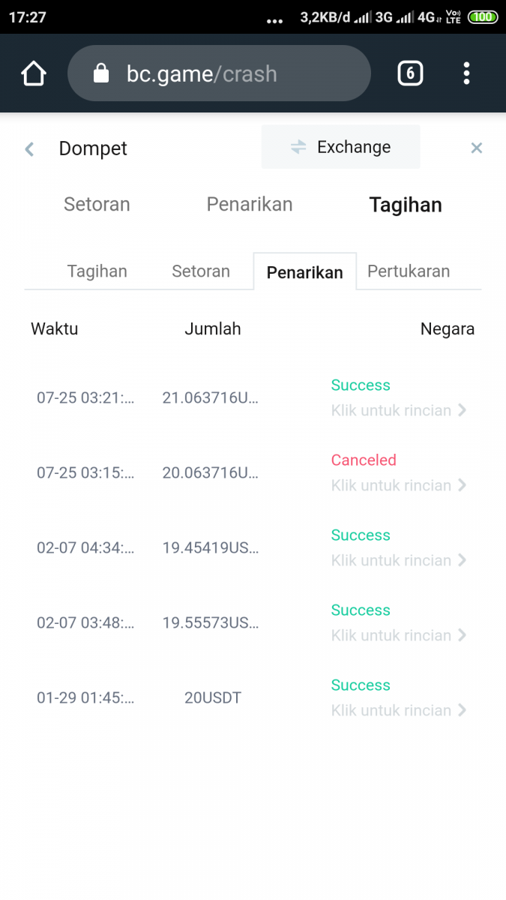Open Klik untuk rincian for 19.55573 withdrawal
Viewport: 506px width, 900px height.
[x=398, y=635]
